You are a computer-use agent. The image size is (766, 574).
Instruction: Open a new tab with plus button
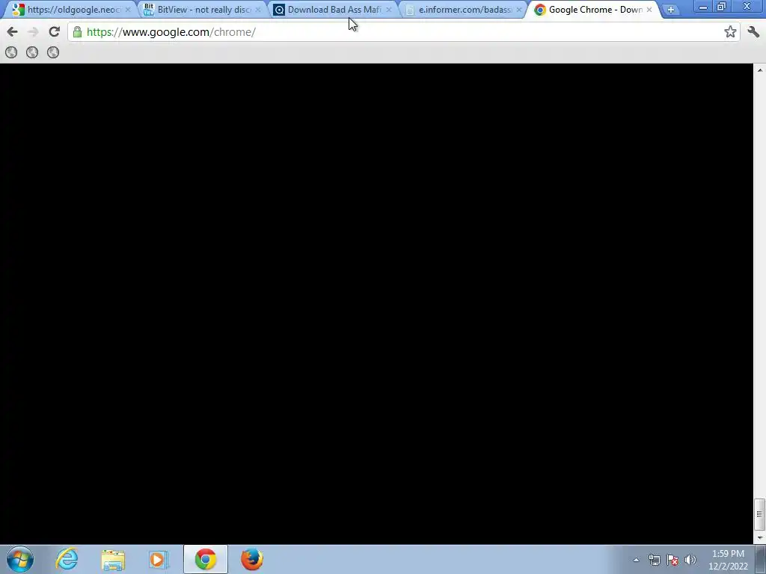click(x=671, y=10)
